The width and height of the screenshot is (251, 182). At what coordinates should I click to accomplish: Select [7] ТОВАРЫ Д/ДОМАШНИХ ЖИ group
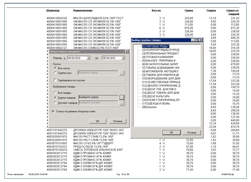pyautogui.click(x=161, y=68)
